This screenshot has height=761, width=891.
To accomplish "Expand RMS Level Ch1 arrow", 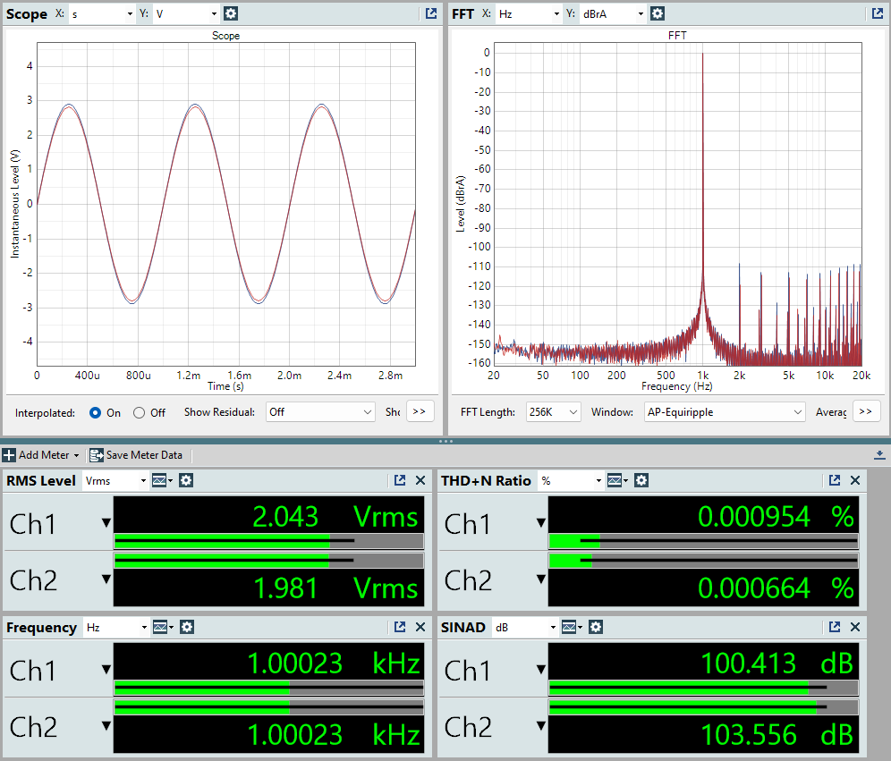I will click(106, 523).
